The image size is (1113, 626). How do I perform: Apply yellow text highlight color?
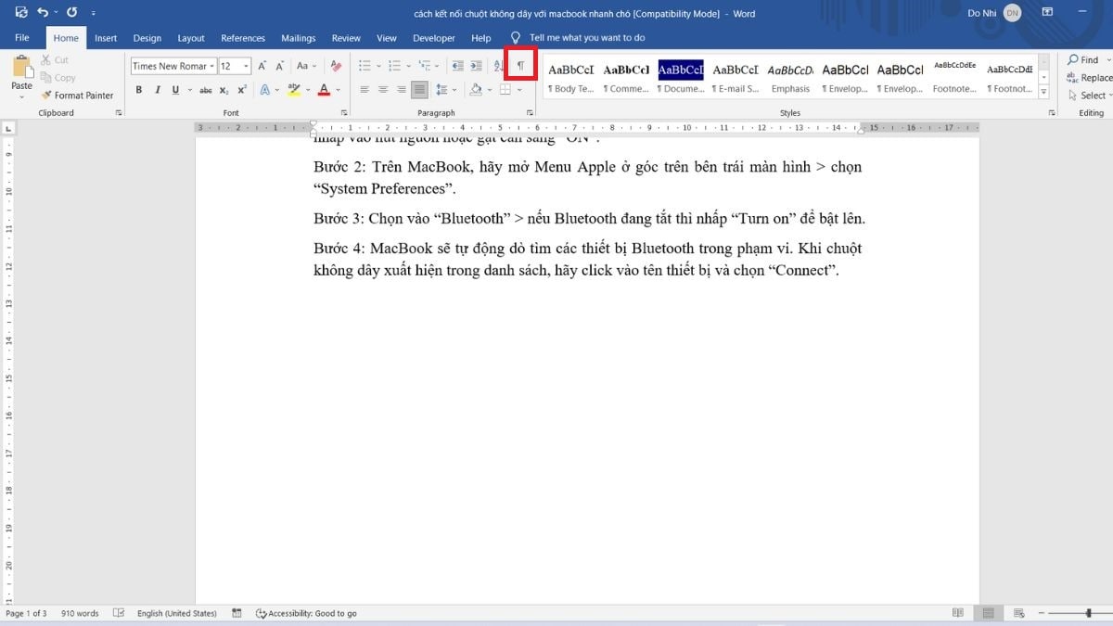[x=293, y=90]
